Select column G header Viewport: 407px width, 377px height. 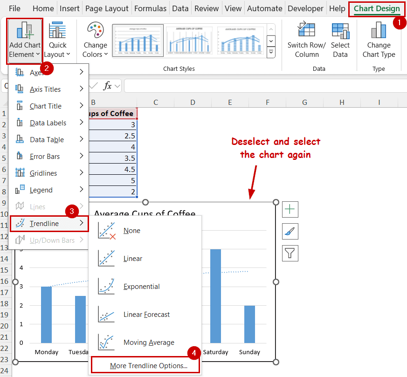click(x=304, y=103)
